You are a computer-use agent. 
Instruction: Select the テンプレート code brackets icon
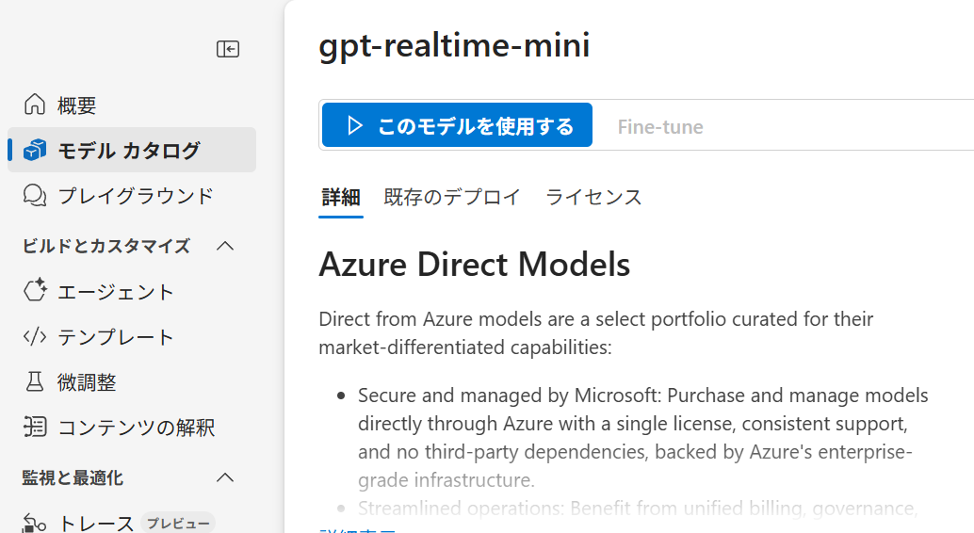[x=35, y=336]
